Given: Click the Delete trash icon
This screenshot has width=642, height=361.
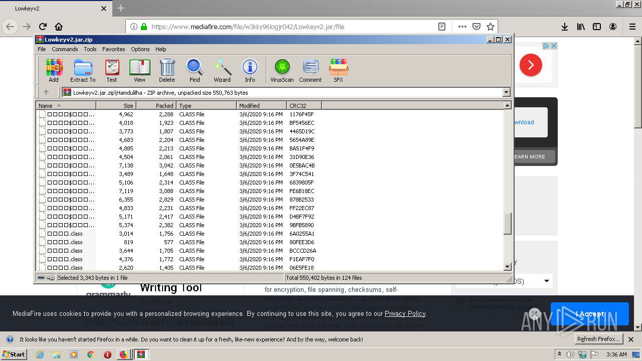Looking at the screenshot, I should tap(167, 70).
